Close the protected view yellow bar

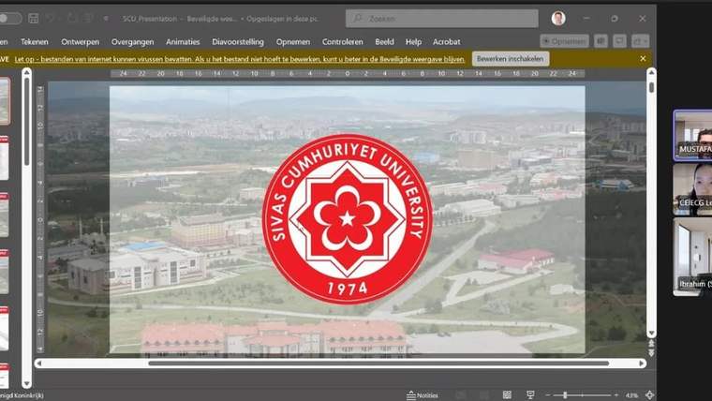click(x=643, y=59)
